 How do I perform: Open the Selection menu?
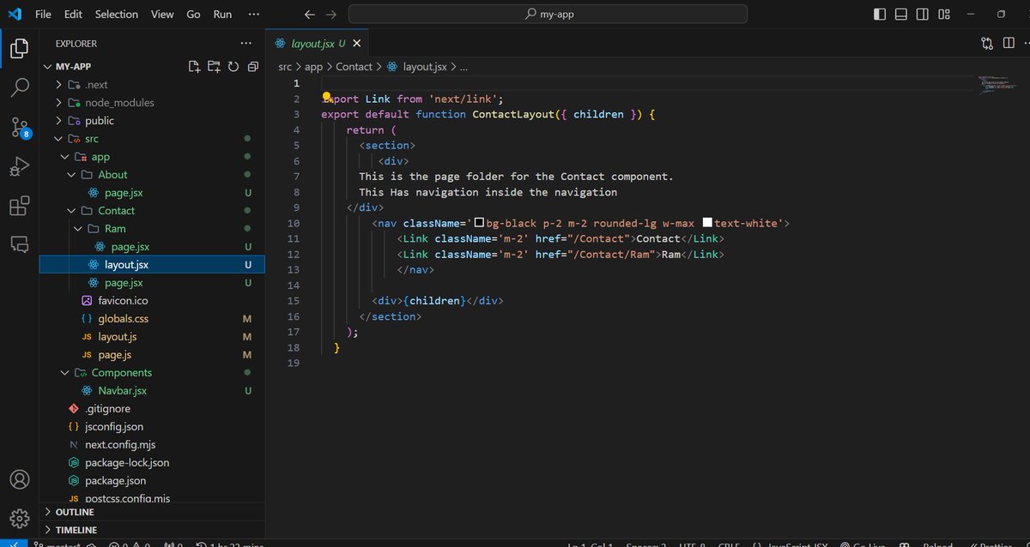point(117,15)
